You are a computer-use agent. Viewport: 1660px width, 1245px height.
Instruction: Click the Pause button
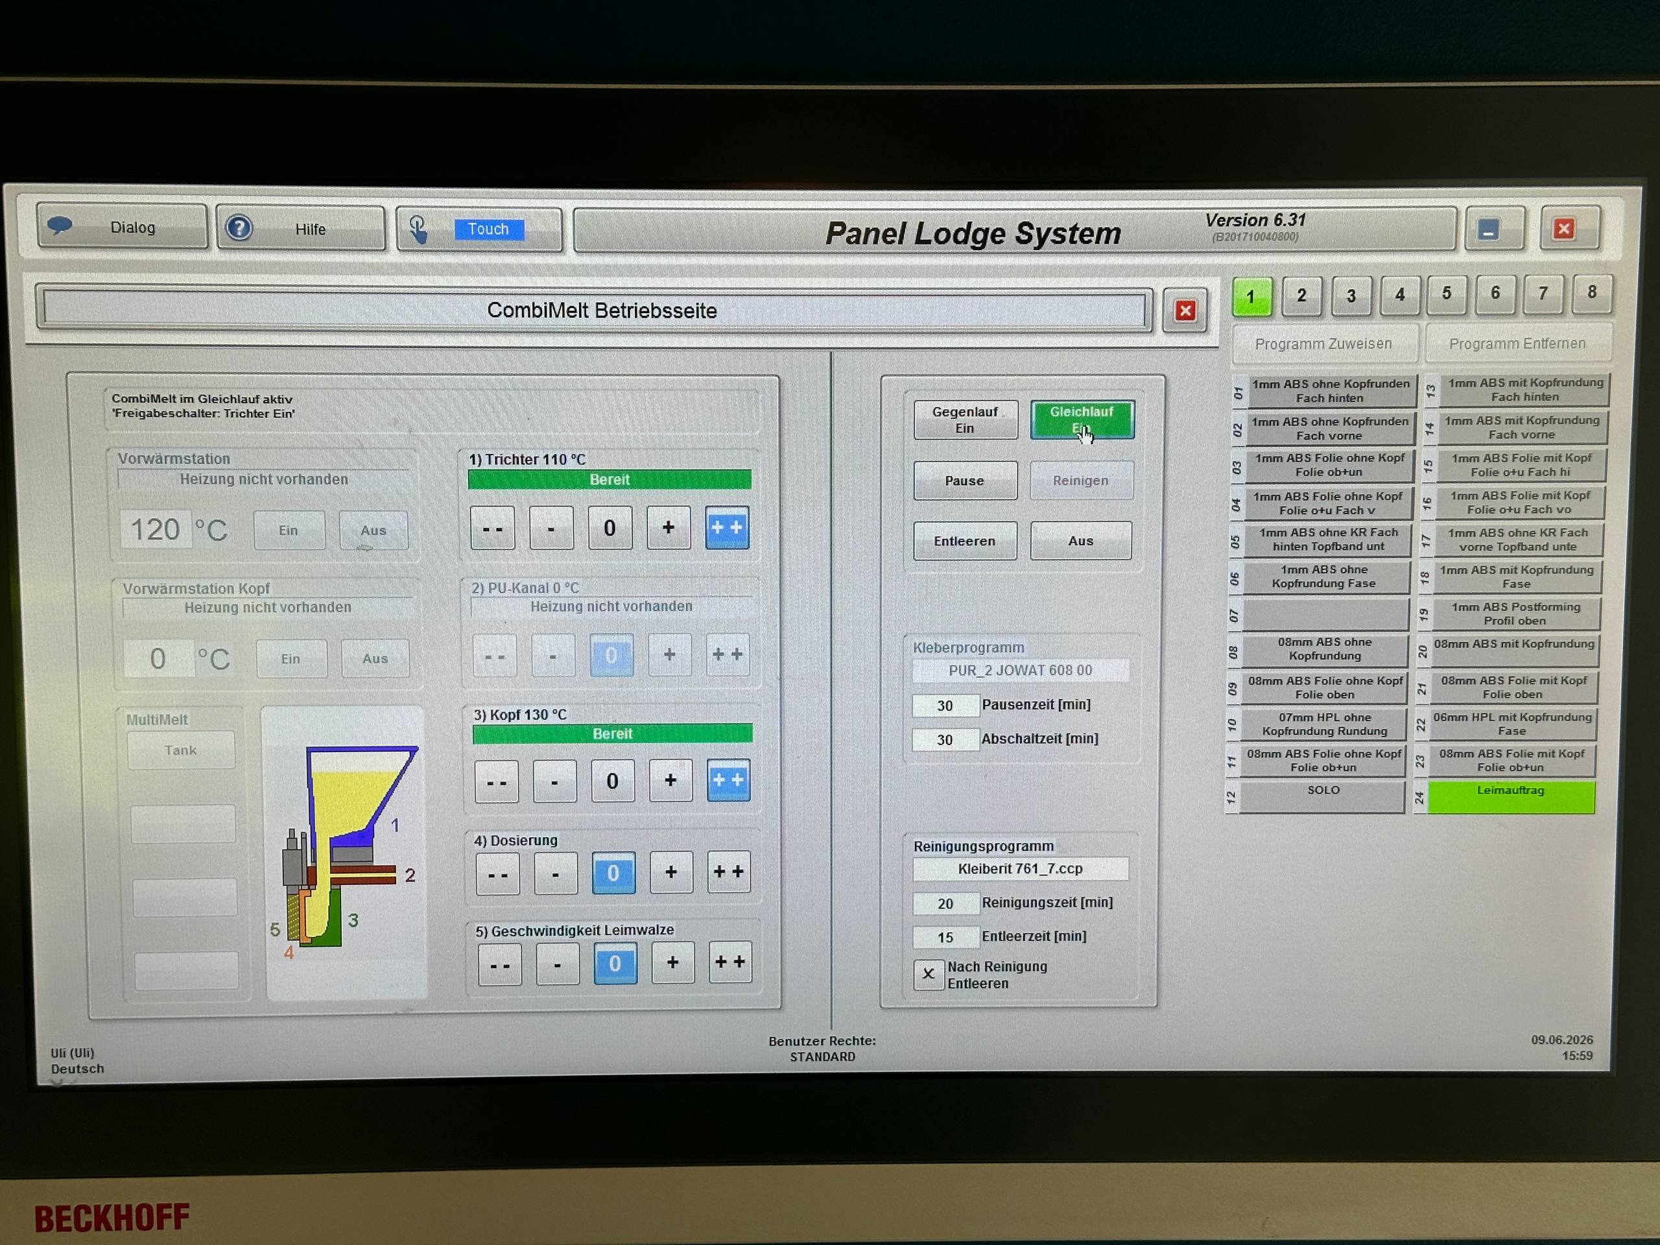pos(965,480)
